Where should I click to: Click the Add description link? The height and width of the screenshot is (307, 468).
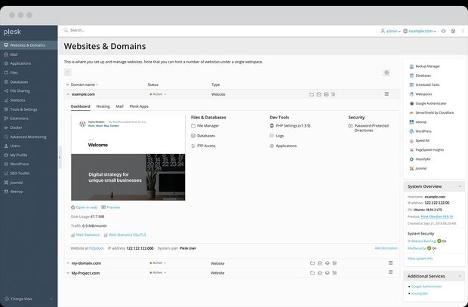[384, 247]
